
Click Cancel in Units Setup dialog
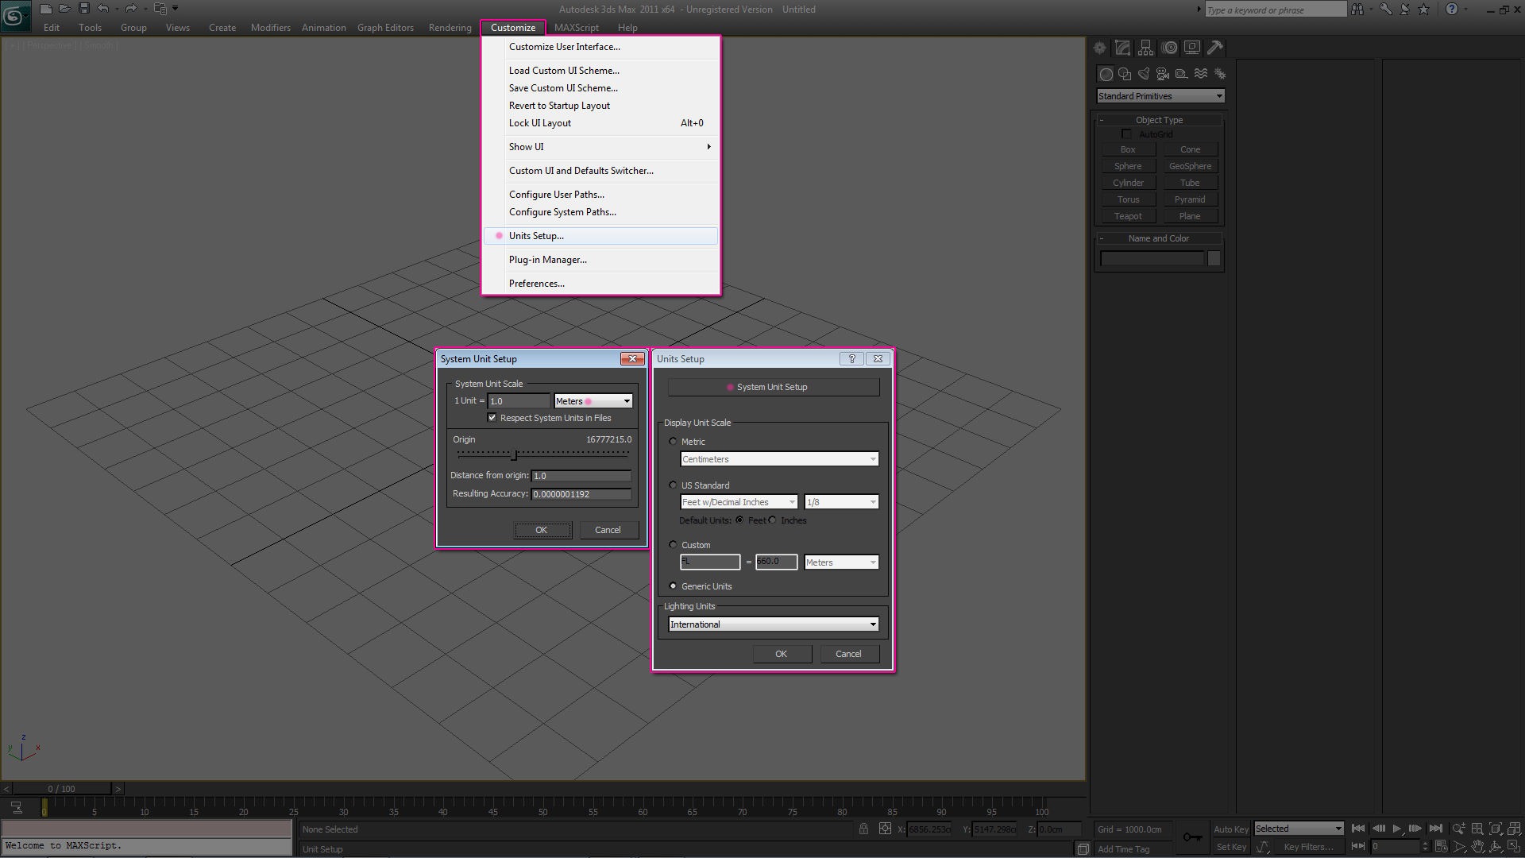848,654
